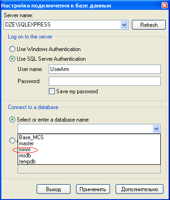
Task: Enable the Save my password checkbox
Action: [x=52, y=91]
